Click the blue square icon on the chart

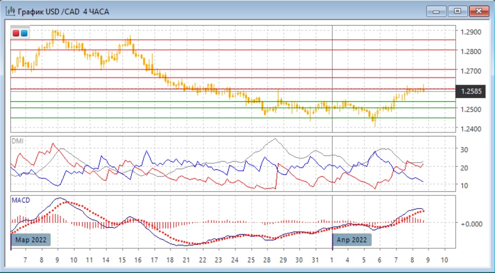coord(24,33)
